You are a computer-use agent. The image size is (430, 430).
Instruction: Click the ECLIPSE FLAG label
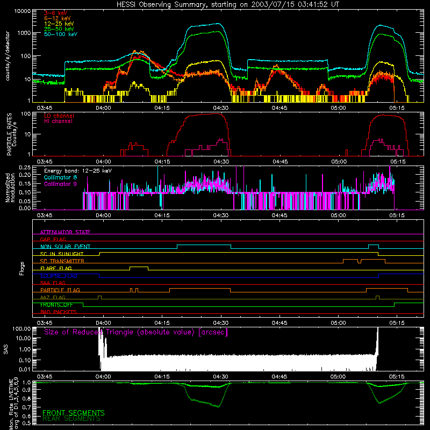[x=59, y=276]
